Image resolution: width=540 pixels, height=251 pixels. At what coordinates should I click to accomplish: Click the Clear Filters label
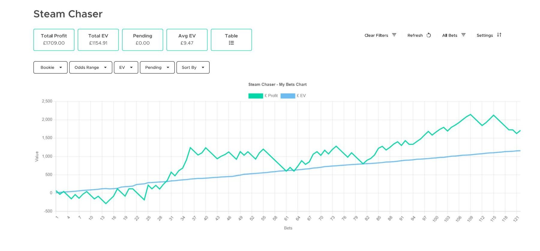(x=376, y=35)
